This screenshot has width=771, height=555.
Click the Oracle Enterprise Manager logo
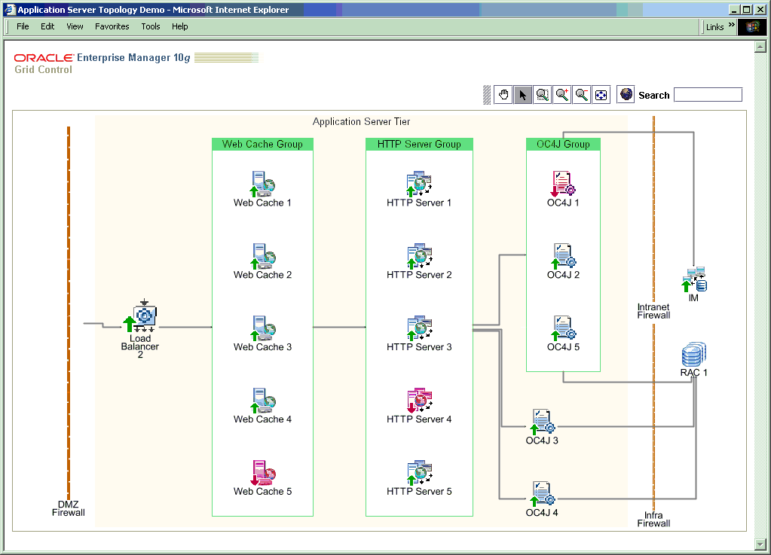tap(102, 57)
